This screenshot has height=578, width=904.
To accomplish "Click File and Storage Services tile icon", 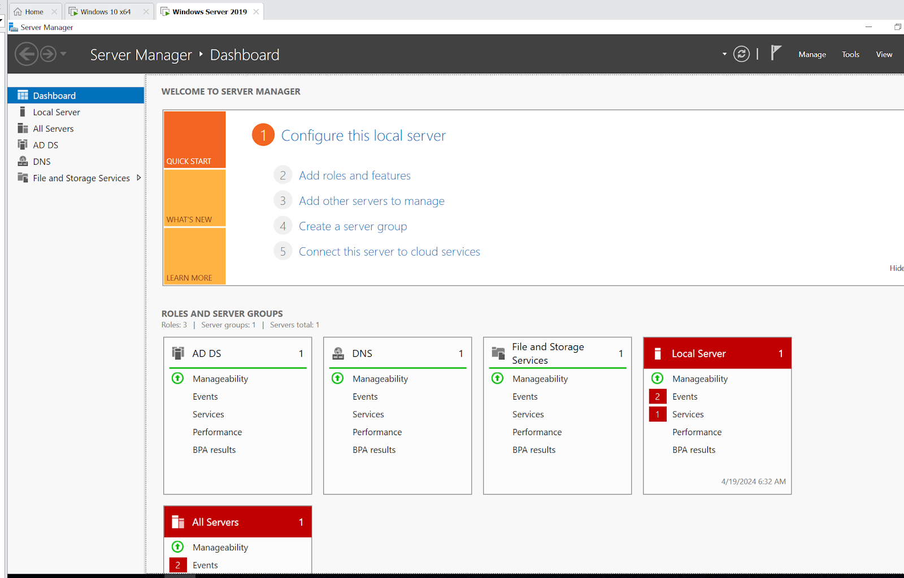I will [498, 353].
